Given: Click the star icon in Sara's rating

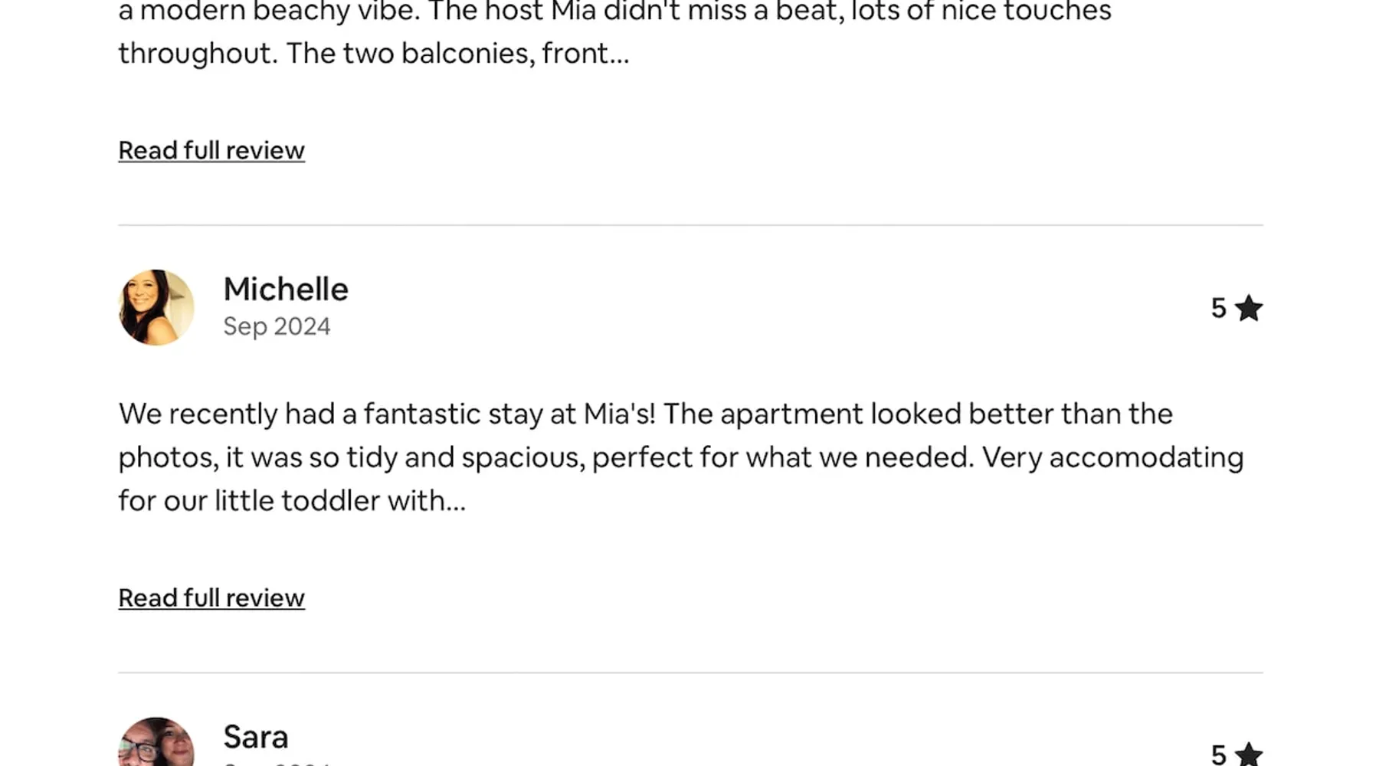Looking at the screenshot, I should tap(1249, 755).
